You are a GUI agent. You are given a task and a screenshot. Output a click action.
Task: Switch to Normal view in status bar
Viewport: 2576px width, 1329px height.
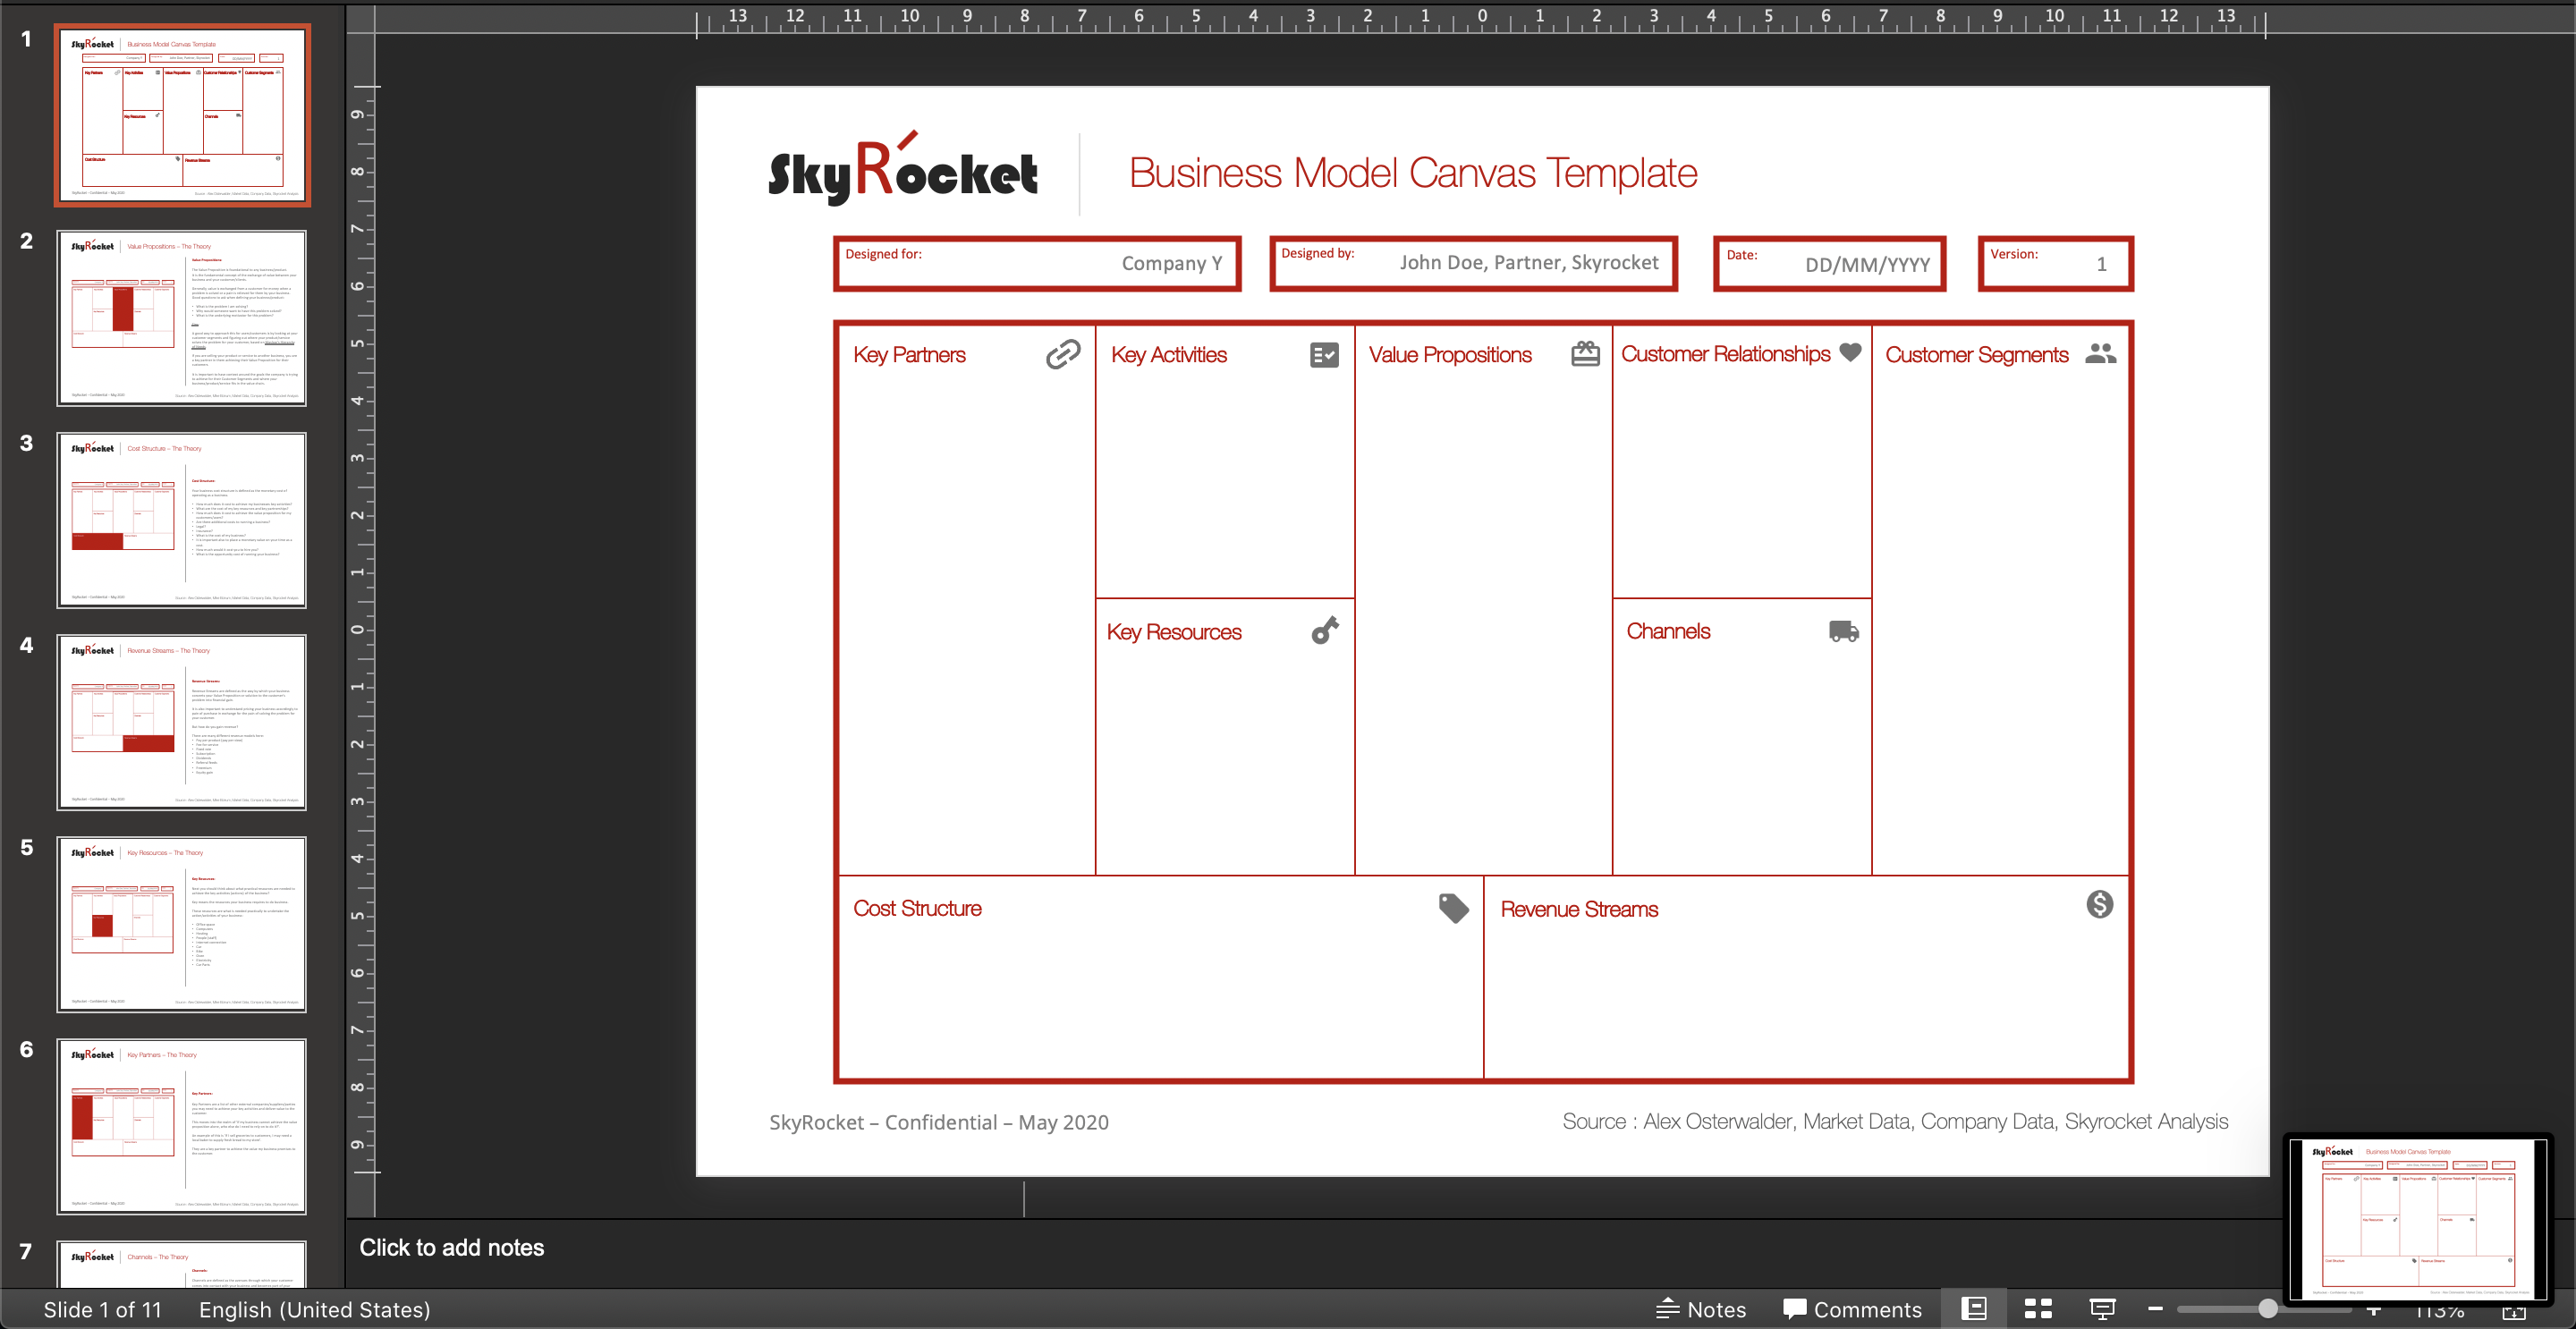[1974, 1308]
